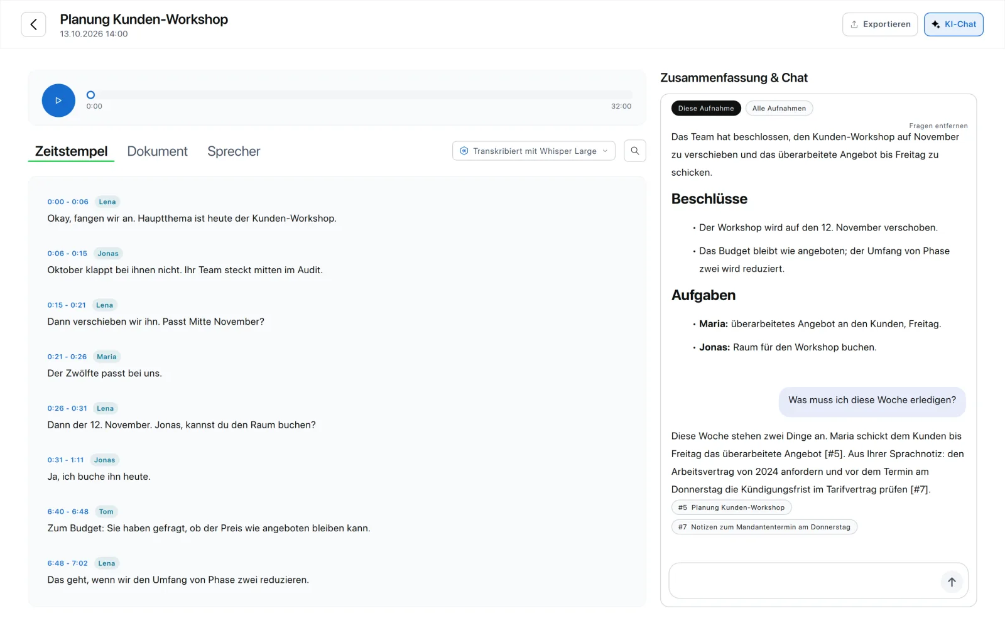Open source chip #7 Notizen zum Mandantentermin

coord(764,527)
